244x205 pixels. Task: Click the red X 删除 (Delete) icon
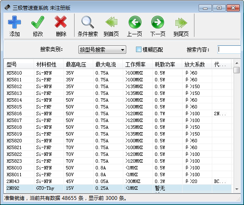[x=61, y=22]
